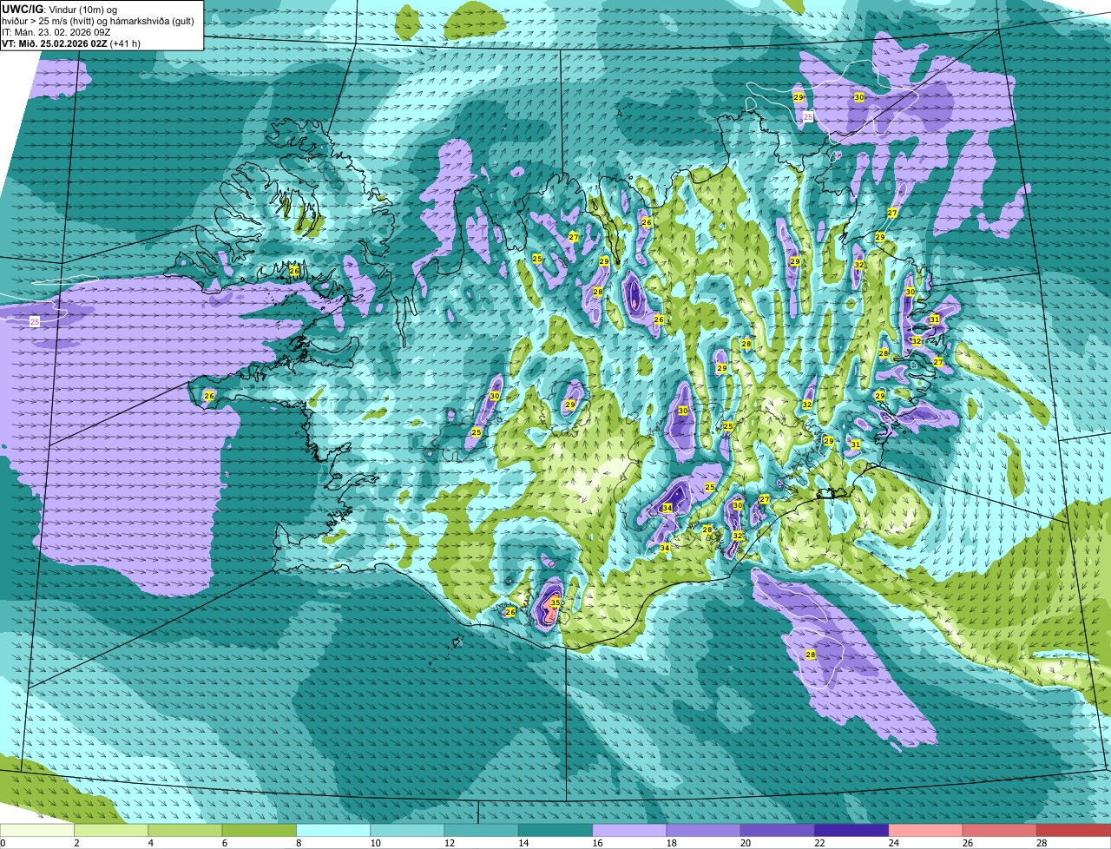Click the 20–22 violet legend swatch
This screenshot has height=849, width=1111.
tap(778, 831)
